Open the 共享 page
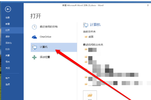 coord(8,55)
